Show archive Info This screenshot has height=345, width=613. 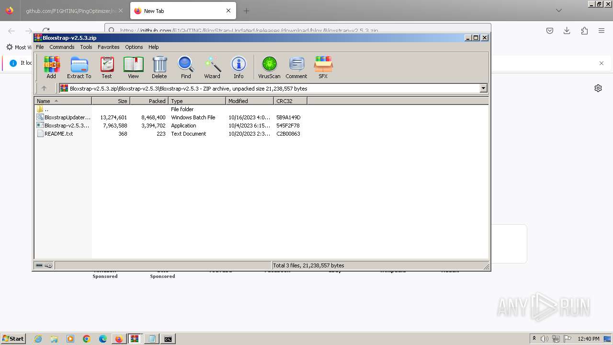[238, 67]
